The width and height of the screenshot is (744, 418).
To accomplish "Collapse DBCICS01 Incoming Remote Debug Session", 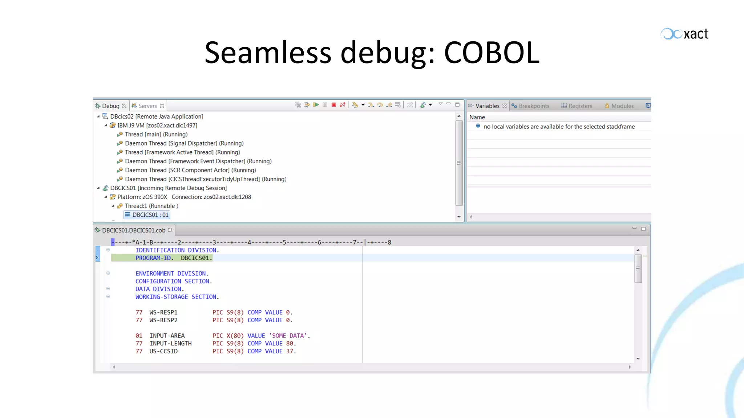I will coord(98,188).
